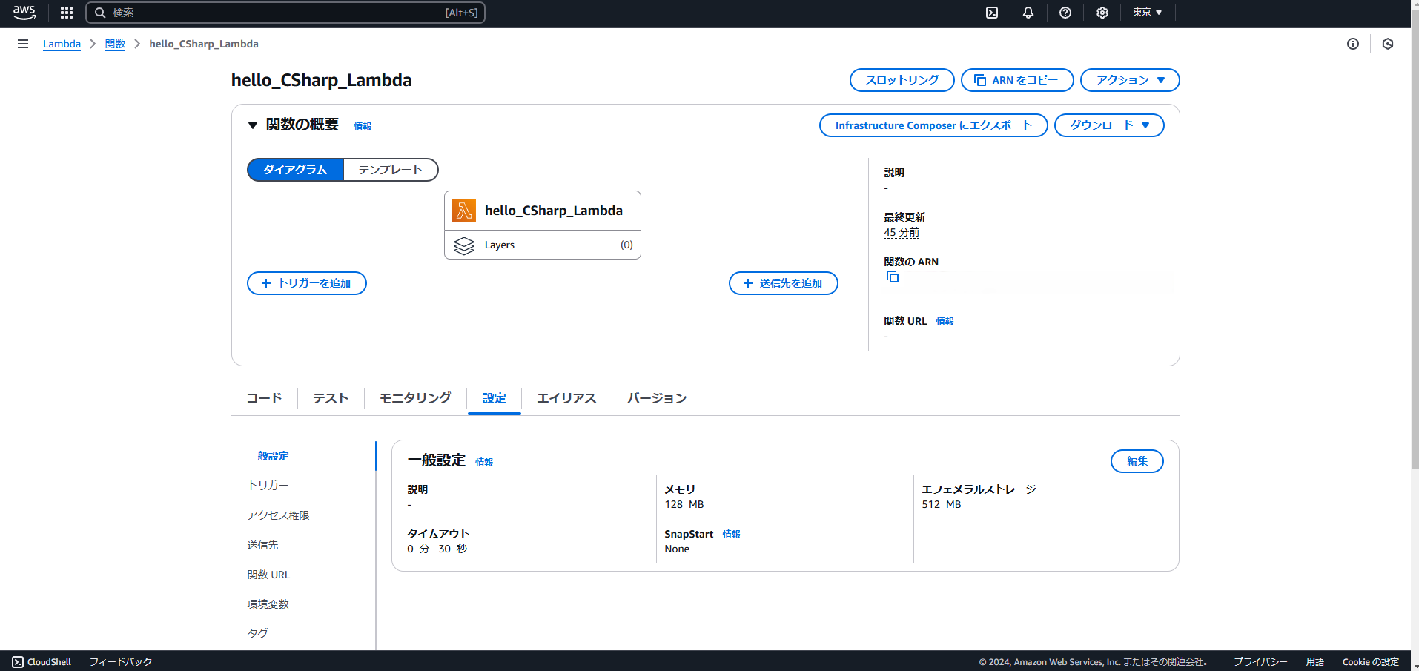Click the Layers row in the diagram
The height and width of the screenshot is (671, 1419).
543,245
